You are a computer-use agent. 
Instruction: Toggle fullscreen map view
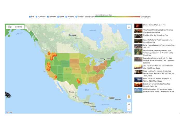click(129, 27)
